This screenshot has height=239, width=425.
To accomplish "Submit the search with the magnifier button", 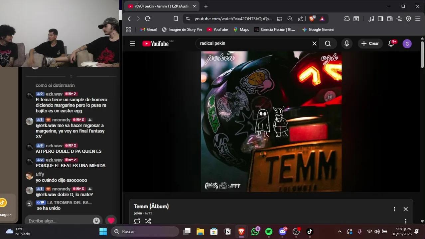I will 328,43.
